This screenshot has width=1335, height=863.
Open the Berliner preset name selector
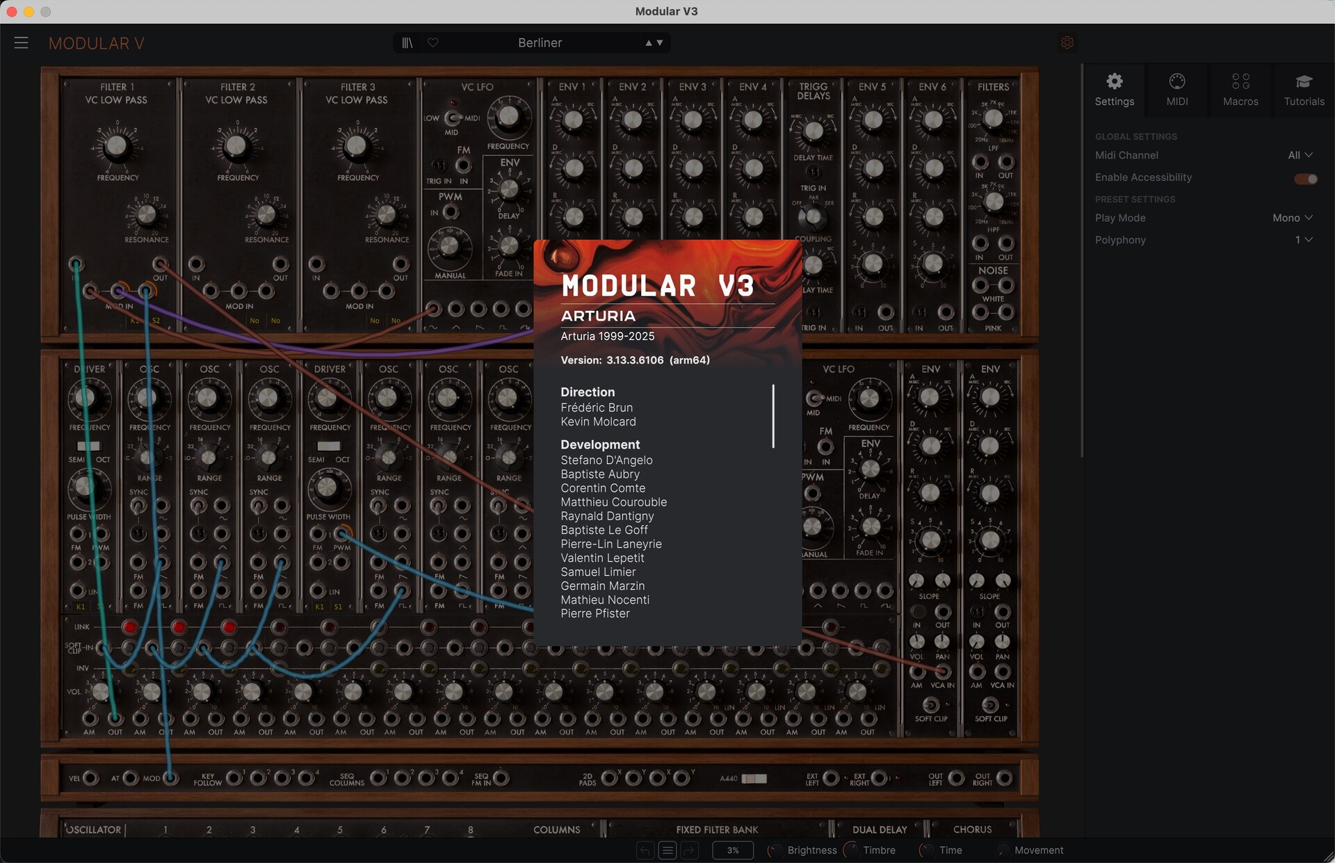point(540,43)
